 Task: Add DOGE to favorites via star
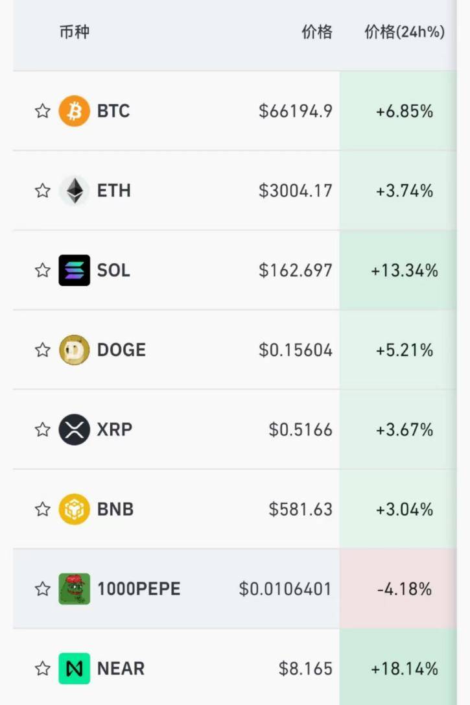(x=43, y=350)
